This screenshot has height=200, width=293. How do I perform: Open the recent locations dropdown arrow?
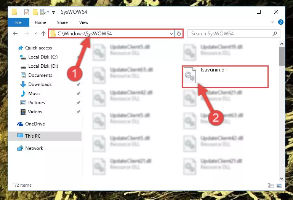point(35,33)
